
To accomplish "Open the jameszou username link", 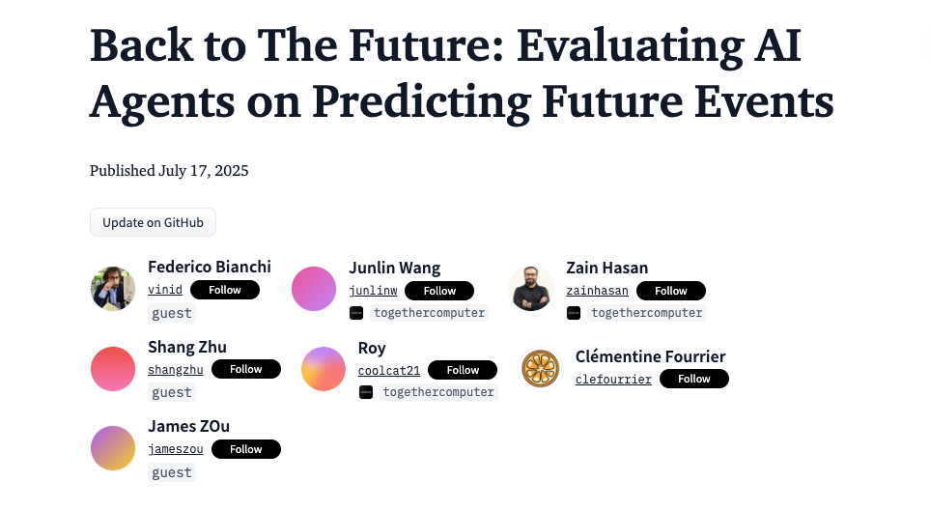I will (x=176, y=449).
